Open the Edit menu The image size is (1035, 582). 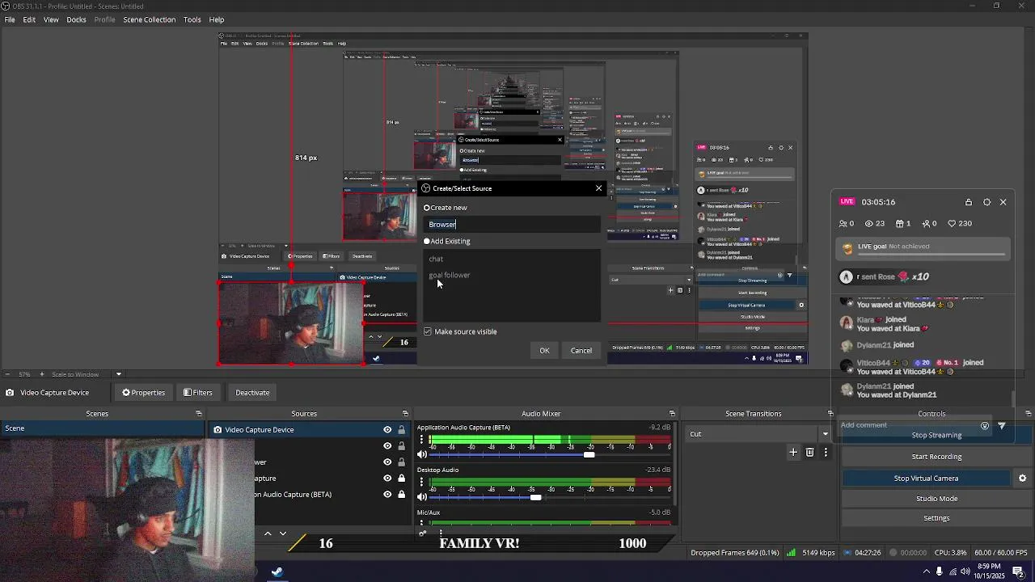pos(29,19)
